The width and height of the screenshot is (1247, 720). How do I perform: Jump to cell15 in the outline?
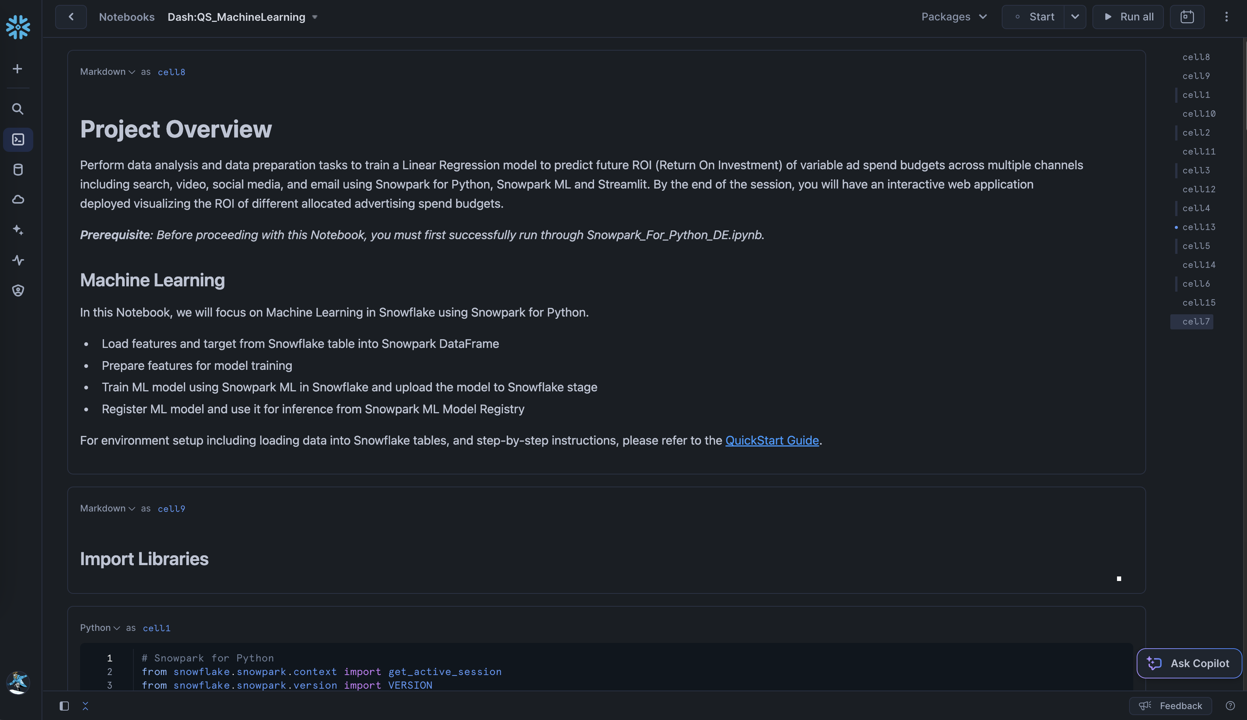(1199, 303)
